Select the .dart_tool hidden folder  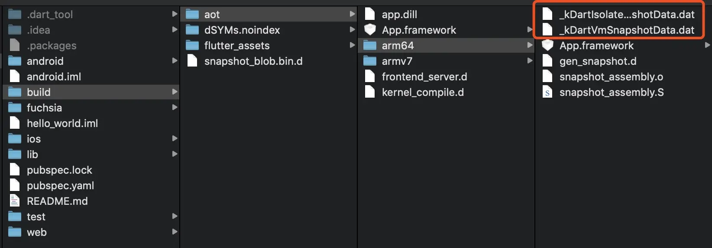[x=91, y=14]
